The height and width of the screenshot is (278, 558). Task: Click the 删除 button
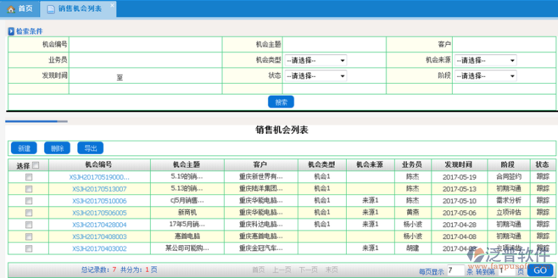[57, 148]
